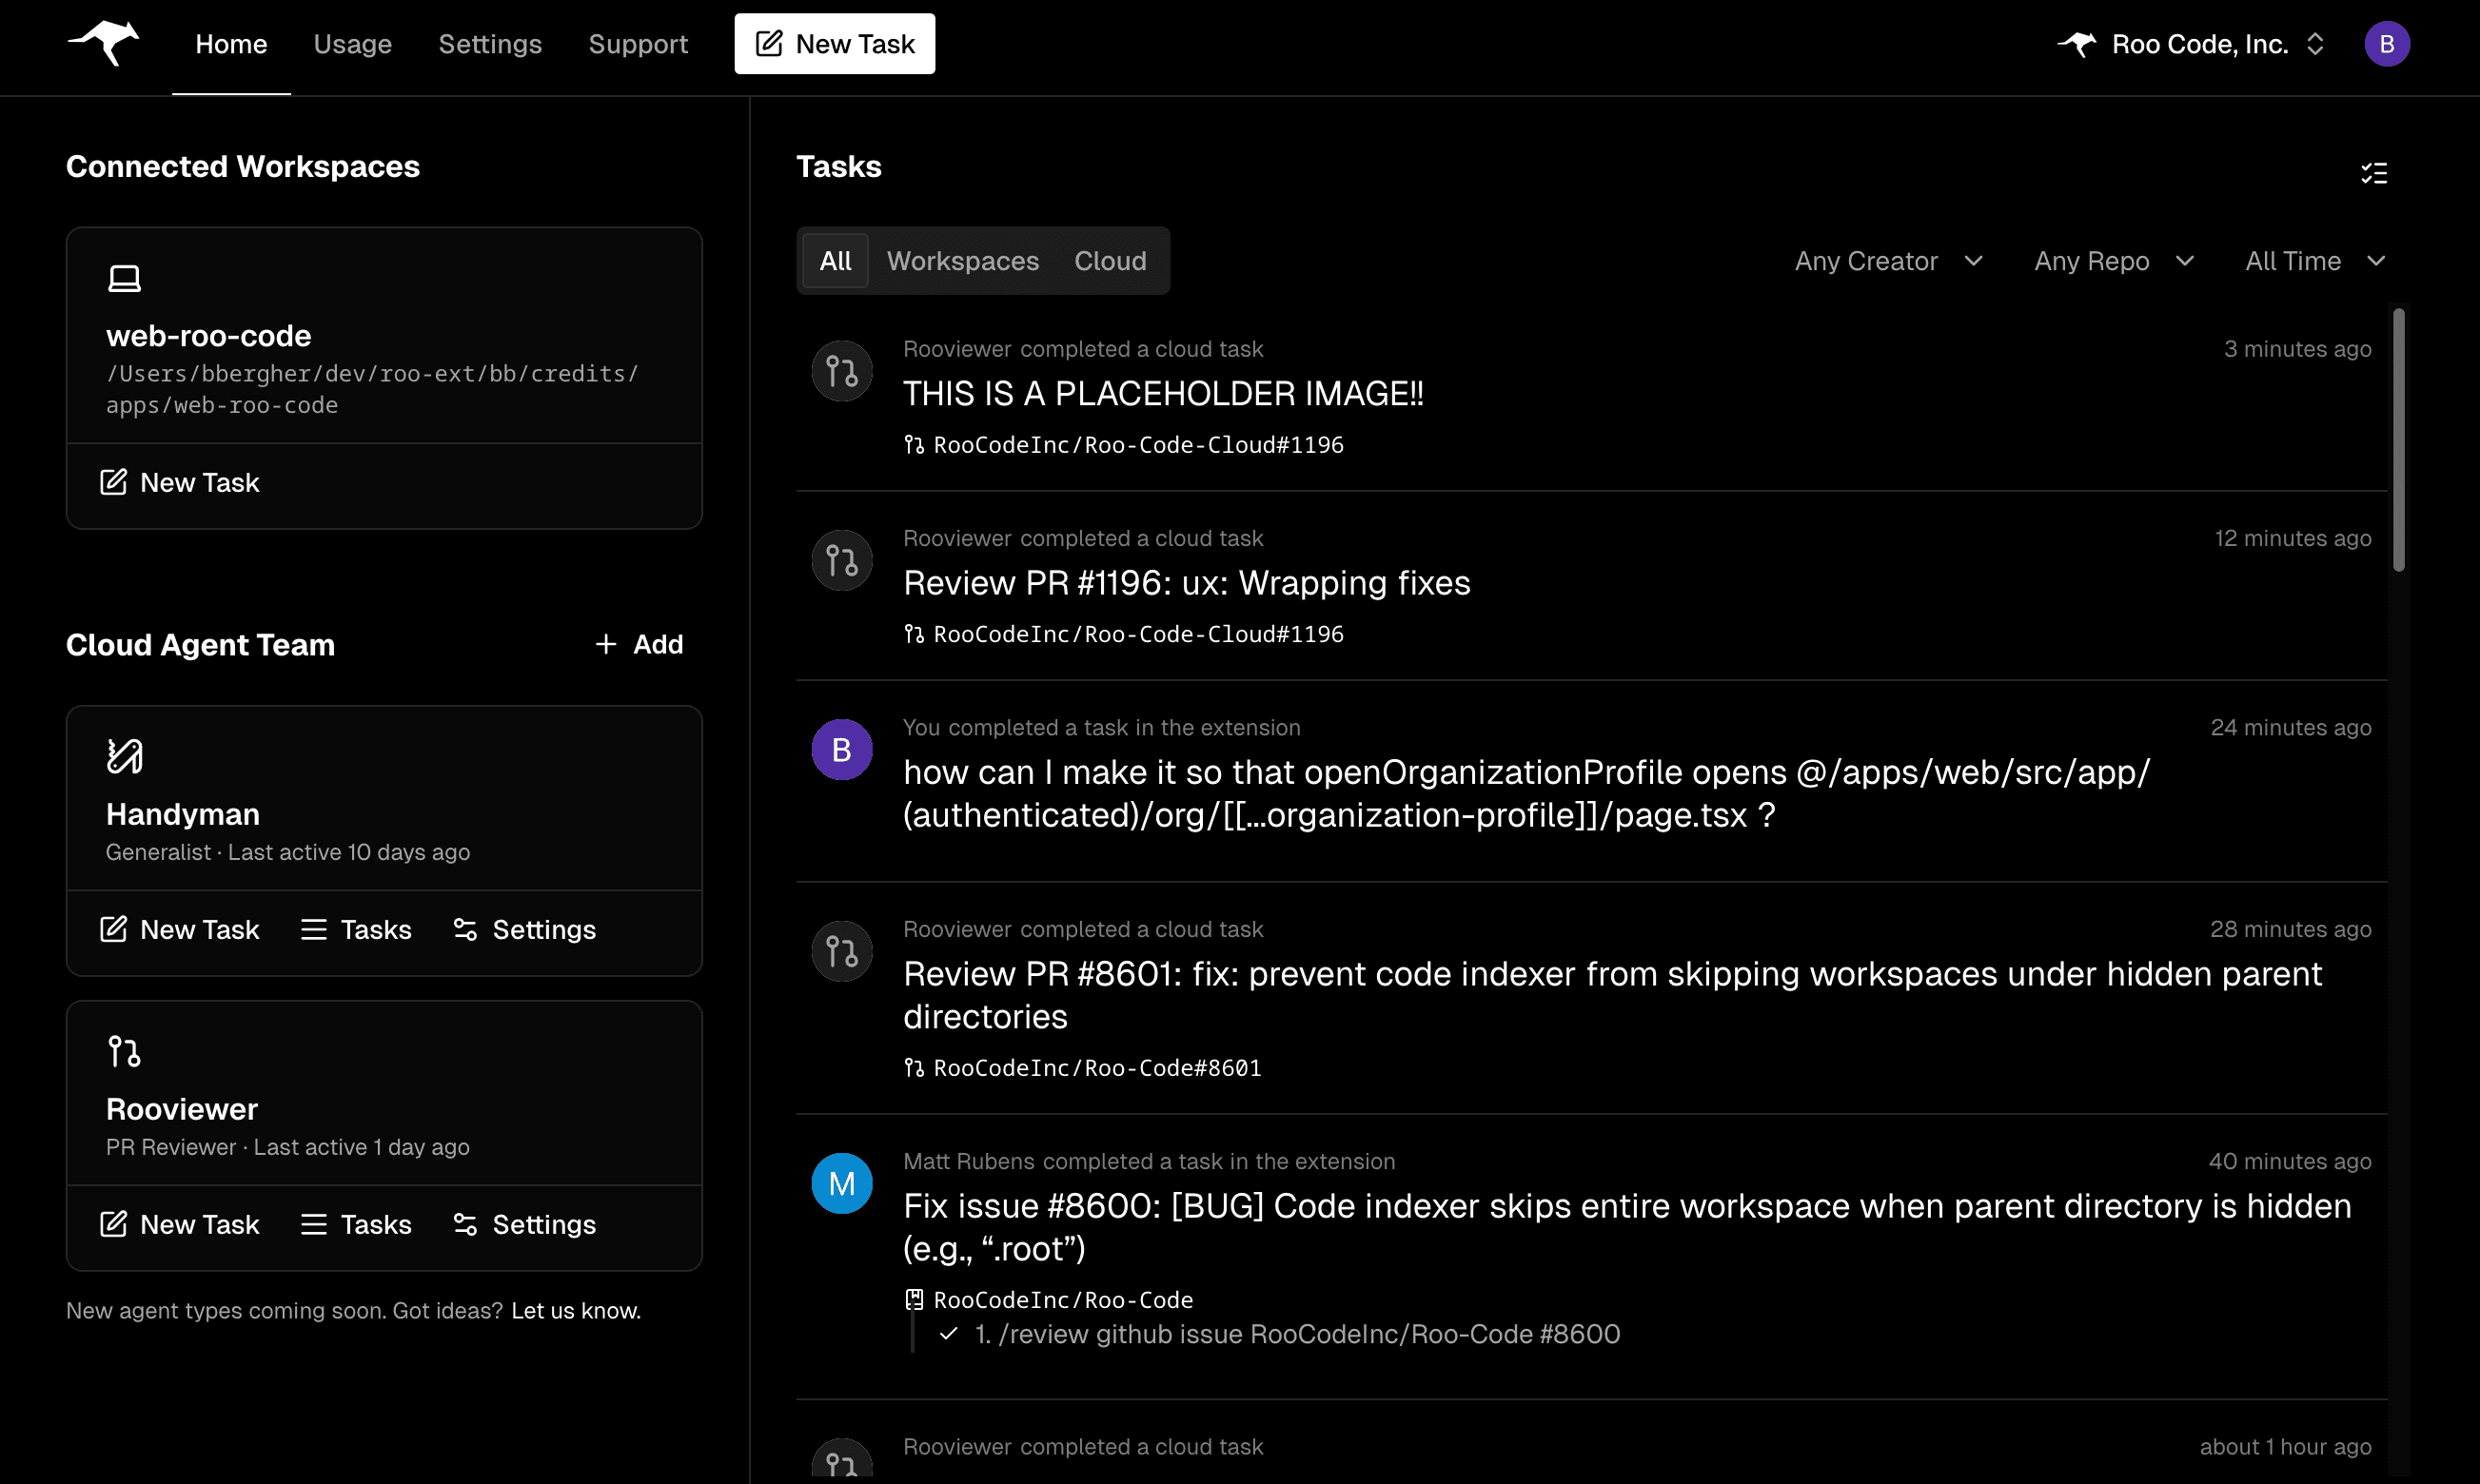Click your B profile avatar
Viewport: 2480px width, 1484px height.
point(2387,43)
